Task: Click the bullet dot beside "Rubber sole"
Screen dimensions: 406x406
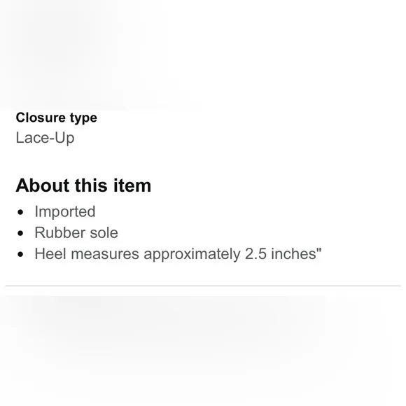Action: pyautogui.click(x=20, y=233)
